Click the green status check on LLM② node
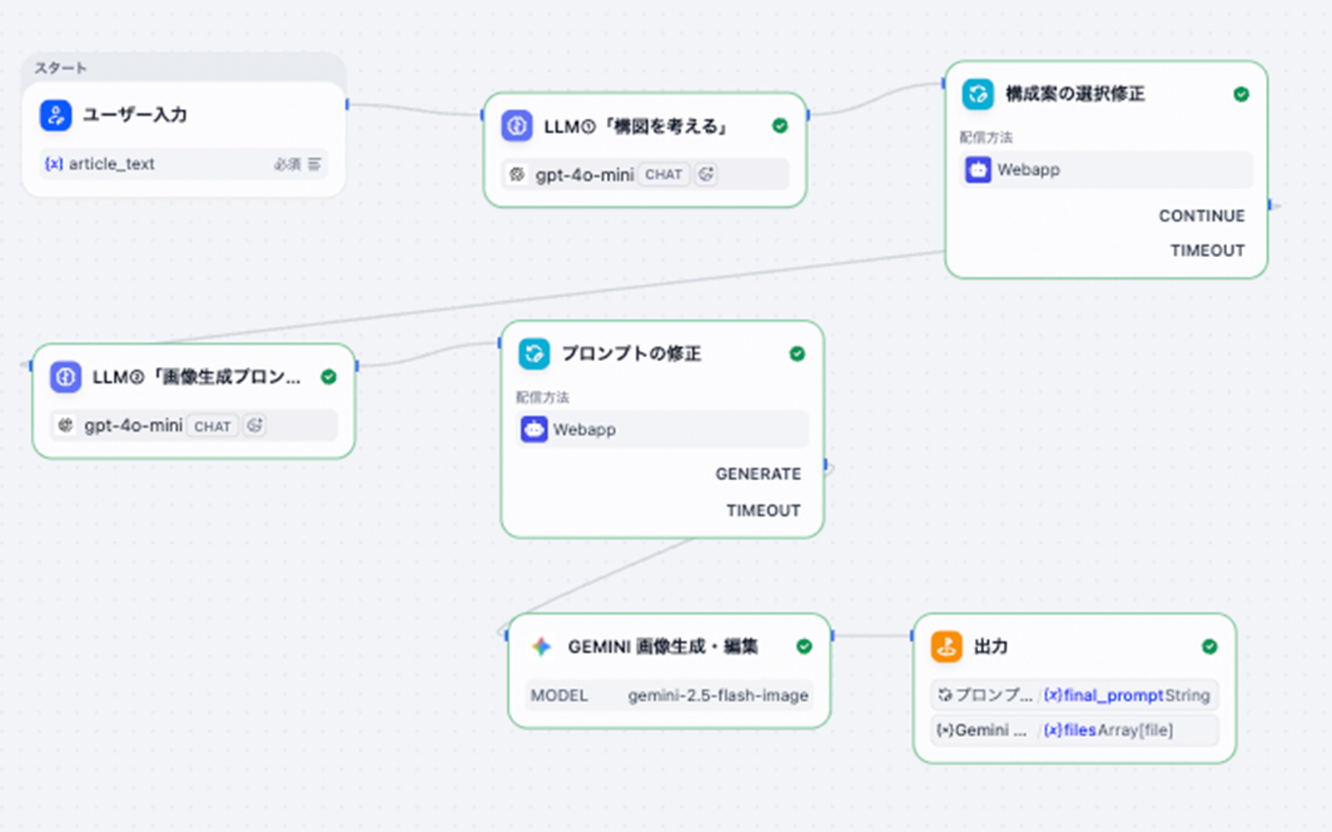 (x=329, y=377)
